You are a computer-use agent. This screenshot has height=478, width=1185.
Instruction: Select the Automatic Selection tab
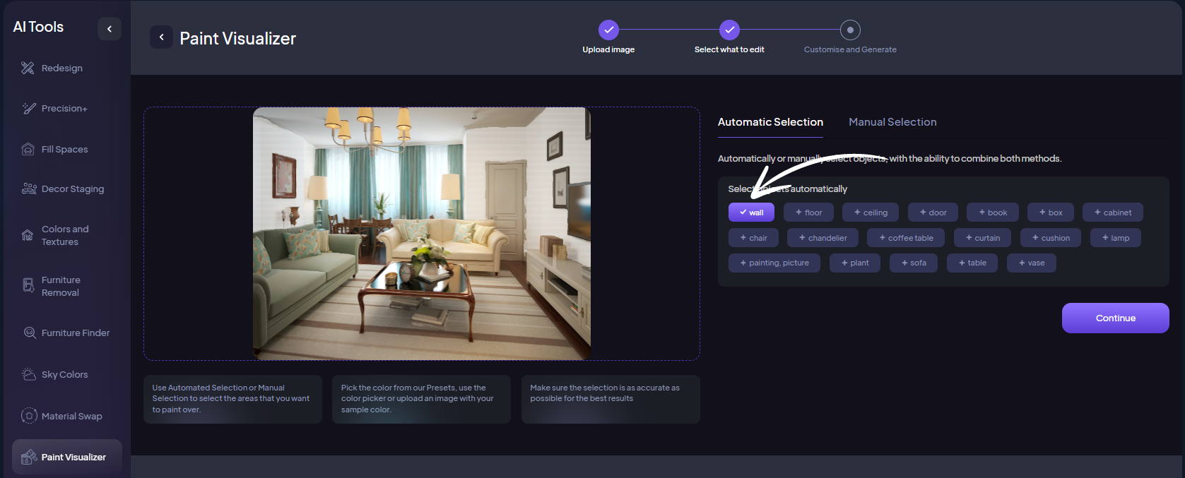tap(770, 122)
